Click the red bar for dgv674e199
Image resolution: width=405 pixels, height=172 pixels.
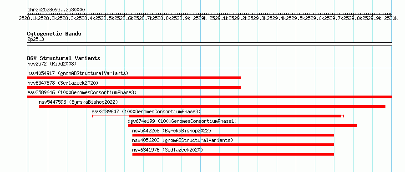click(x=243, y=126)
